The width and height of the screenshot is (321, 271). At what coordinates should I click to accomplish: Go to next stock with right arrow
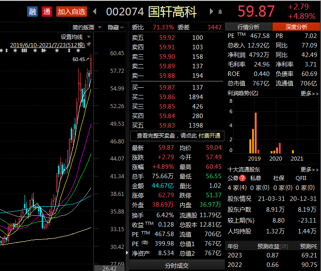click(211, 11)
